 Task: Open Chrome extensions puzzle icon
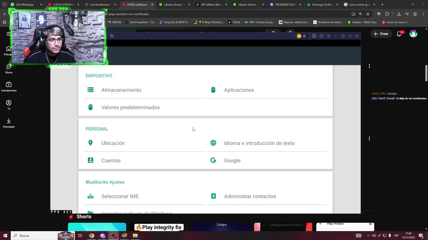(x=387, y=14)
